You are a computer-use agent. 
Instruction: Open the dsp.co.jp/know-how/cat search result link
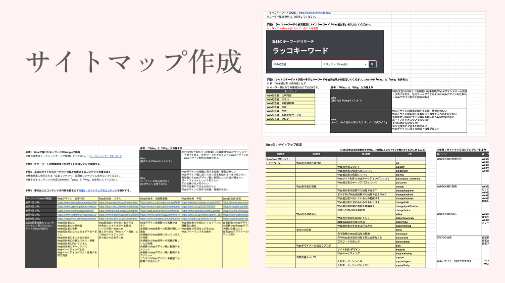pos(77,207)
